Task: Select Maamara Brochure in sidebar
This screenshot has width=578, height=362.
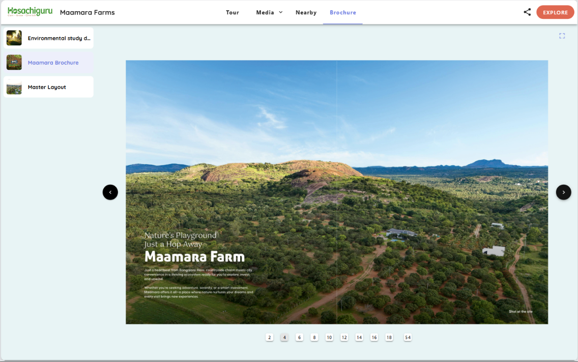Action: 48,62
